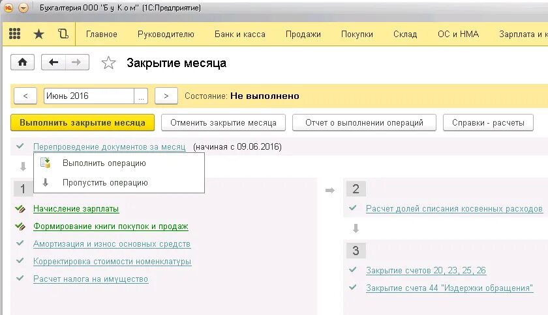Open the history icon in top panel

[63, 34]
